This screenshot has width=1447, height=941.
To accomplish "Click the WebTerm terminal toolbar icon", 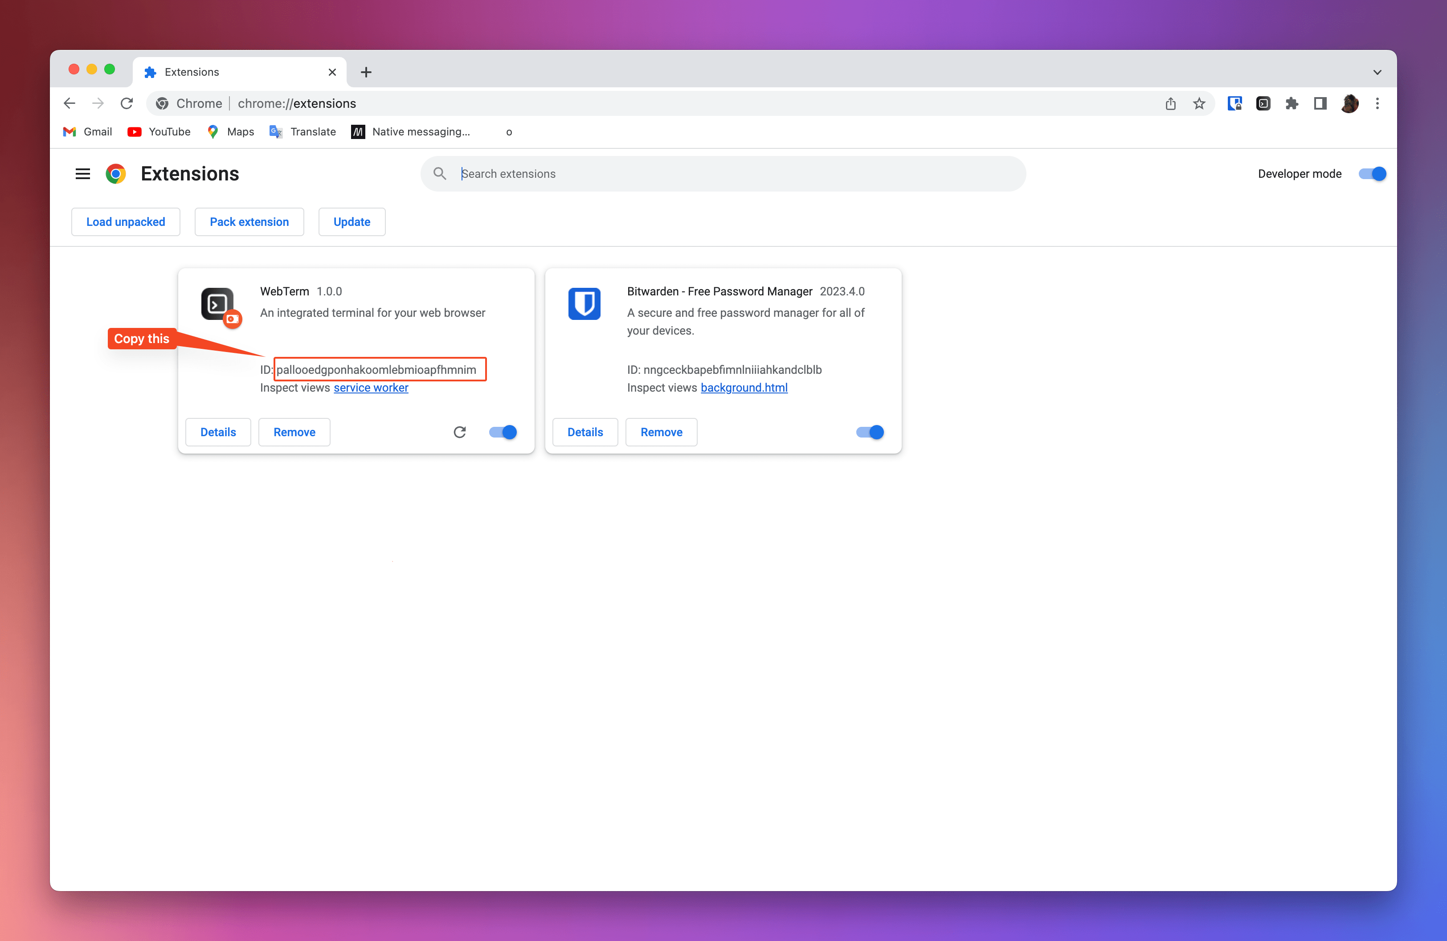I will [1263, 103].
